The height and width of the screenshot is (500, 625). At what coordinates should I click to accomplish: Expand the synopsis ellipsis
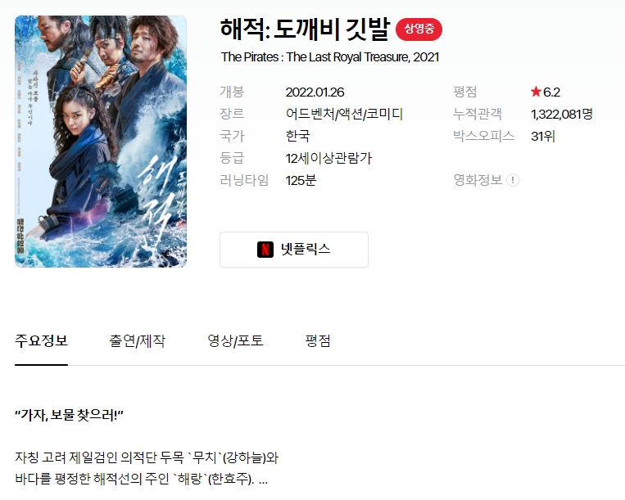(263, 480)
